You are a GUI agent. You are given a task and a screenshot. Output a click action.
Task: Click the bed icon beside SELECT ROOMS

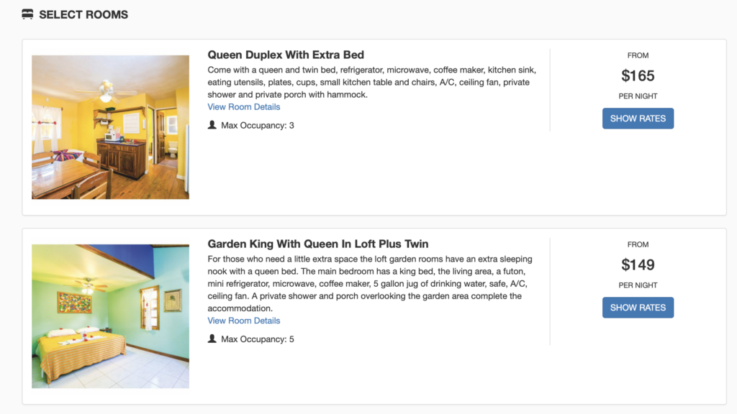click(x=27, y=14)
